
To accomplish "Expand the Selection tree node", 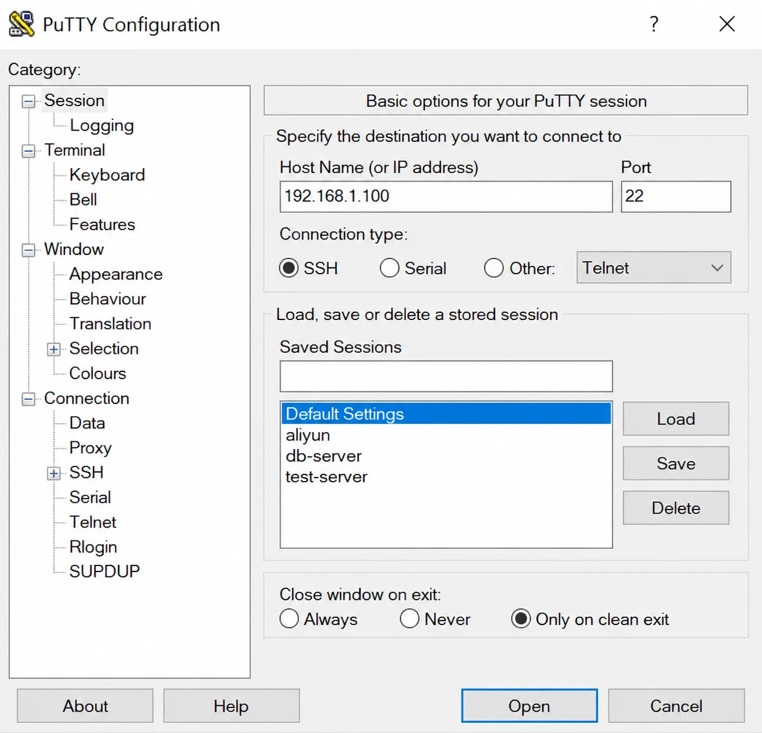I will click(x=54, y=349).
